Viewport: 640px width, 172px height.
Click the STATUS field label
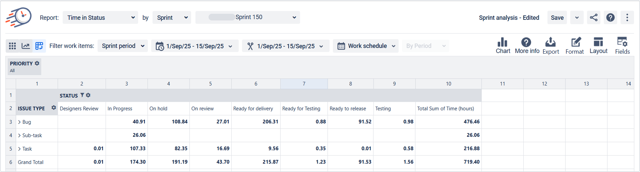coord(69,96)
